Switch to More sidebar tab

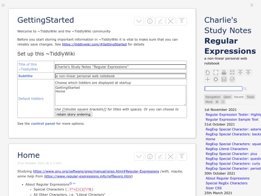209,102
